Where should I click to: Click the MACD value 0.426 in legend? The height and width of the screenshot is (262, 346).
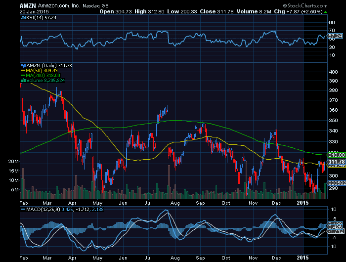click(x=67, y=210)
